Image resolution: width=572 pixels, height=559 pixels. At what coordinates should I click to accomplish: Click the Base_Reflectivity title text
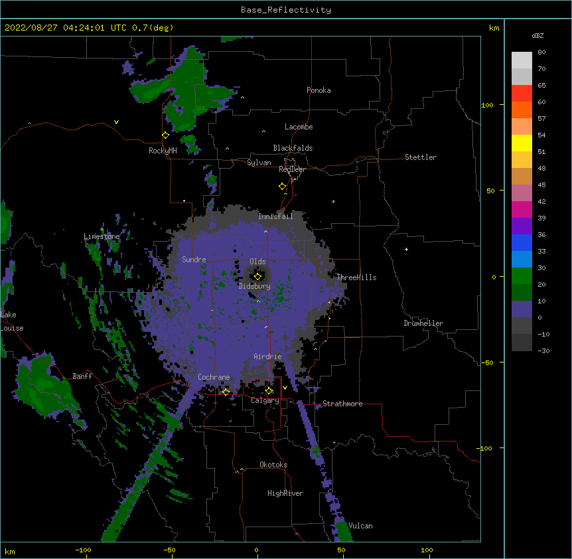click(286, 10)
